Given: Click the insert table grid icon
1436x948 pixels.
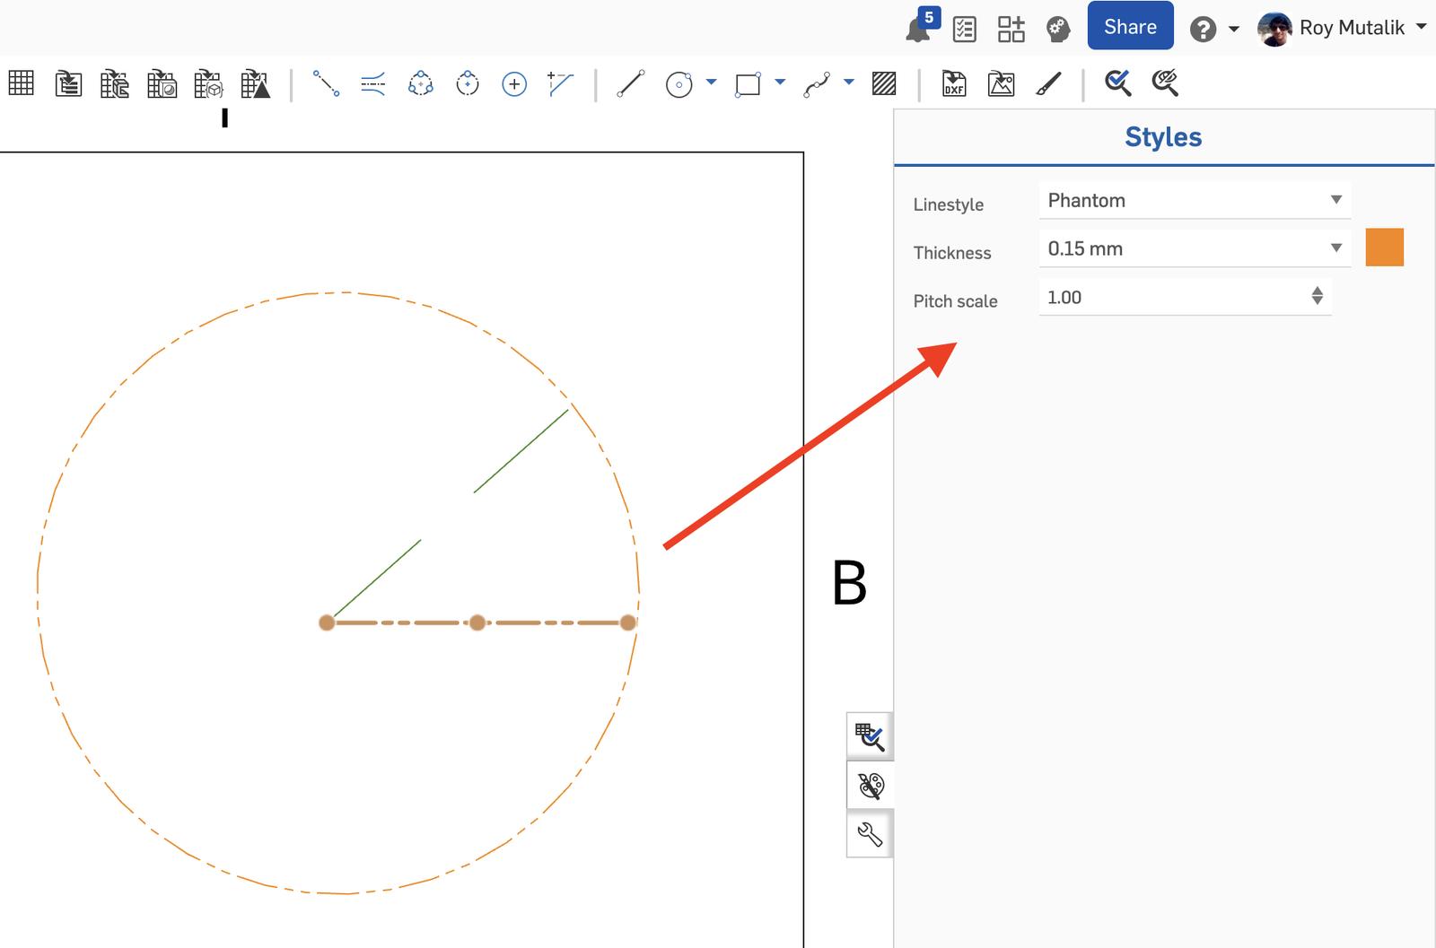Looking at the screenshot, I should point(22,83).
